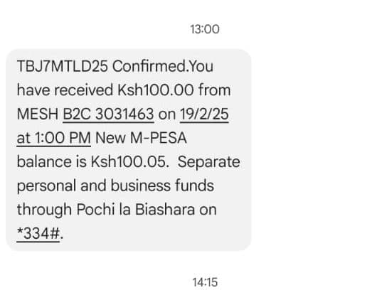The image size is (372, 290).
Task: Select the transaction code TBJ7MTLD25
Action: (x=63, y=66)
